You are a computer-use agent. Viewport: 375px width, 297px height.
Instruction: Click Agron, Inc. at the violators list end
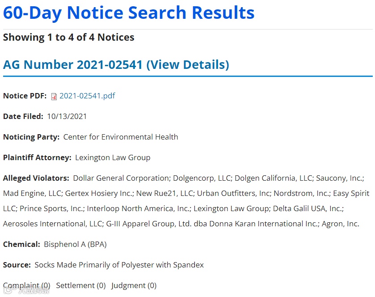(340, 224)
